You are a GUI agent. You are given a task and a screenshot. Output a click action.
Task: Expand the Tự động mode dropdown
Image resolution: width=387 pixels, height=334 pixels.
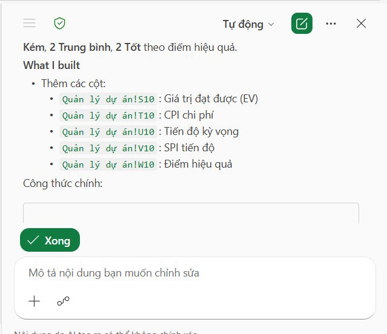tap(248, 24)
